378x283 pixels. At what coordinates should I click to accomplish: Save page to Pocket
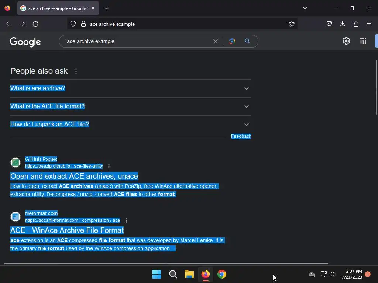pos(329,24)
